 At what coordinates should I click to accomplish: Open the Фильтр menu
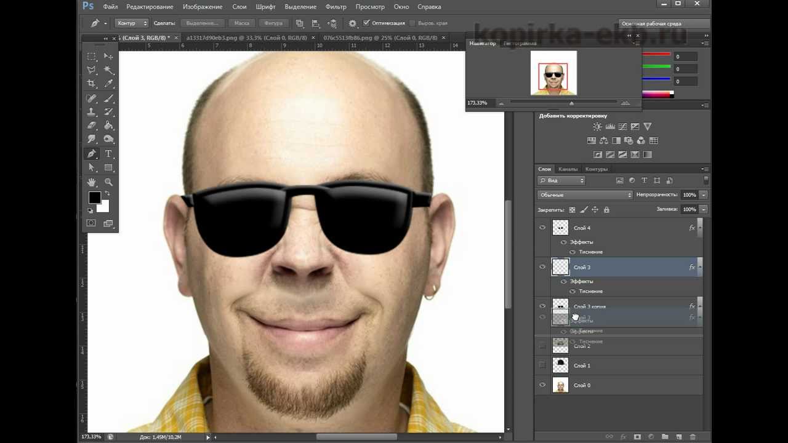click(336, 7)
